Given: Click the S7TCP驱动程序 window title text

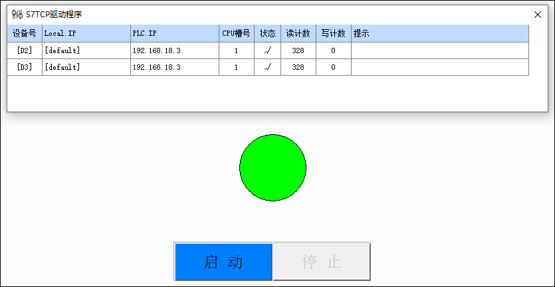Looking at the screenshot, I should tap(54, 15).
